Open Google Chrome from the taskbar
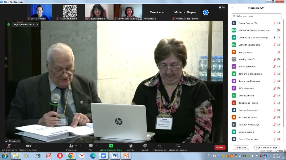This screenshot has width=286, height=160. [x=71, y=156]
